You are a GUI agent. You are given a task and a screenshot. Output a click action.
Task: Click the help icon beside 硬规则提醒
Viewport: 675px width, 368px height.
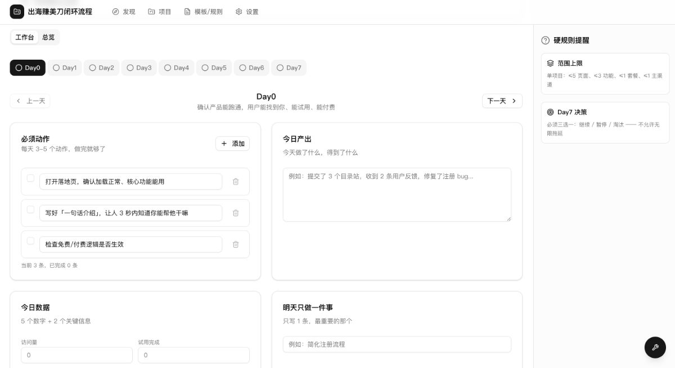[x=544, y=40]
